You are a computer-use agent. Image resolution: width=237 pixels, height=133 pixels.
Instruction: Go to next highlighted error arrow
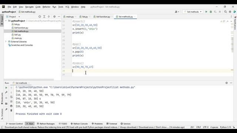pyautogui.click(x=231, y=21)
